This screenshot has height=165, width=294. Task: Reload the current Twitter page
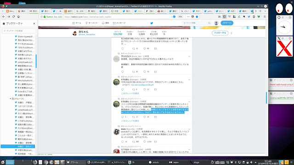click(13, 16)
